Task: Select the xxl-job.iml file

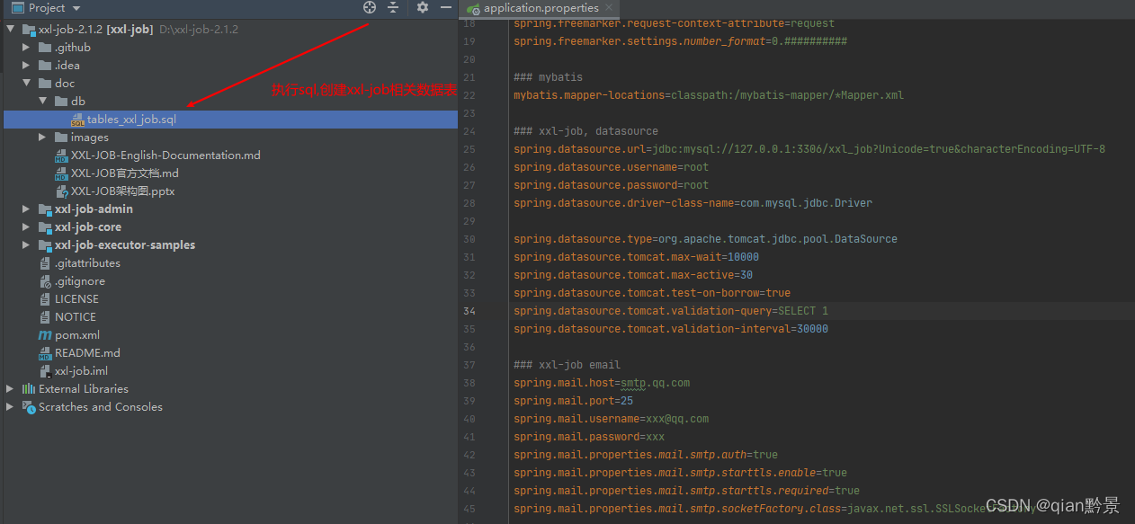Action: click(81, 371)
